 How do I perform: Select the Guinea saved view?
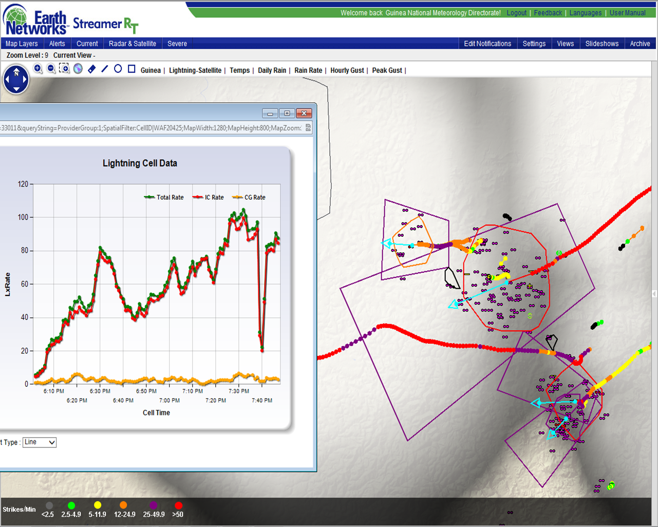[x=151, y=70]
